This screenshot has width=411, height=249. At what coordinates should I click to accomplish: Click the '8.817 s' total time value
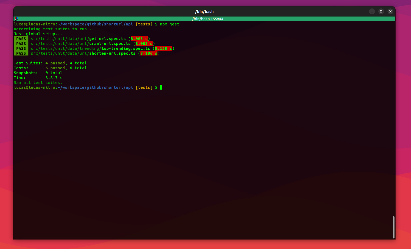point(54,78)
